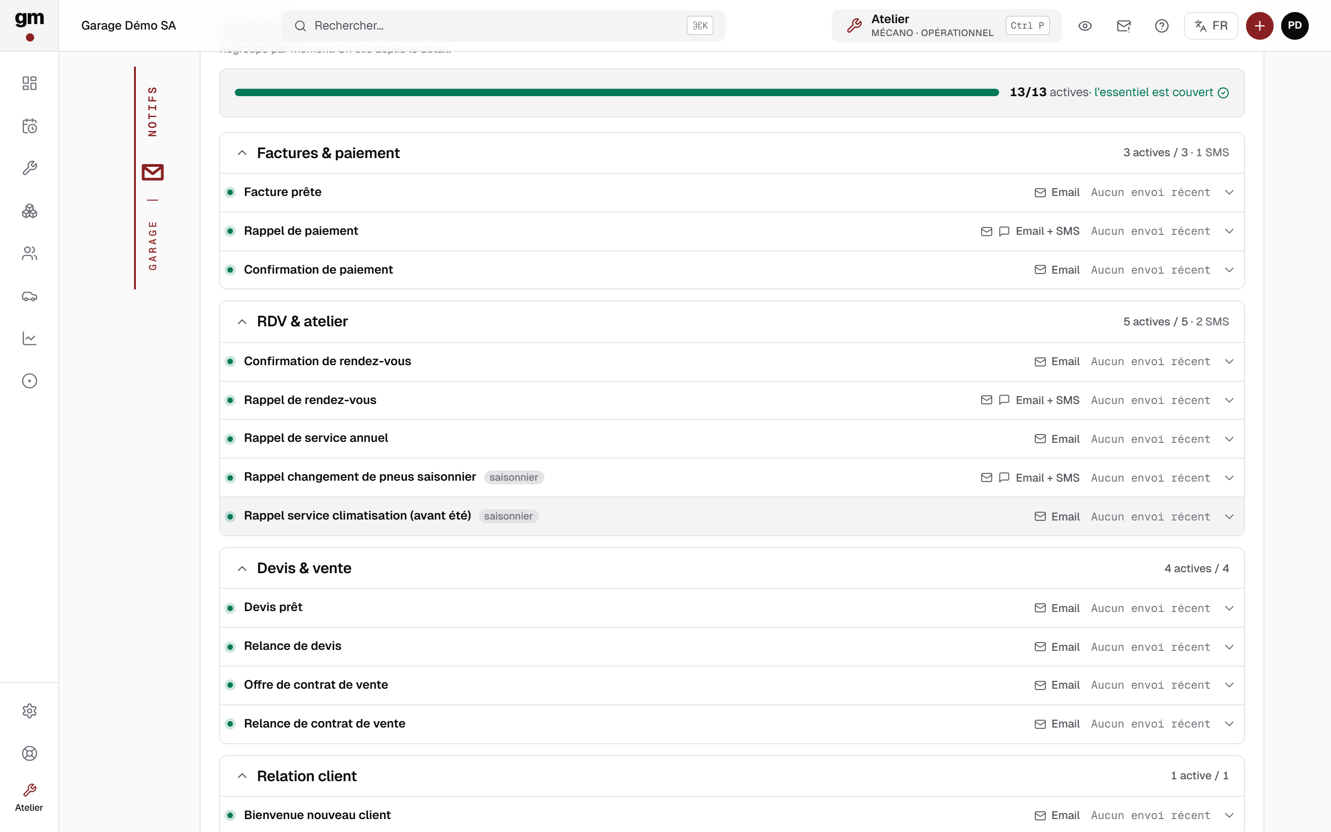Click the Rechercher search field
Viewport: 1331px width, 832px height.
click(503, 26)
